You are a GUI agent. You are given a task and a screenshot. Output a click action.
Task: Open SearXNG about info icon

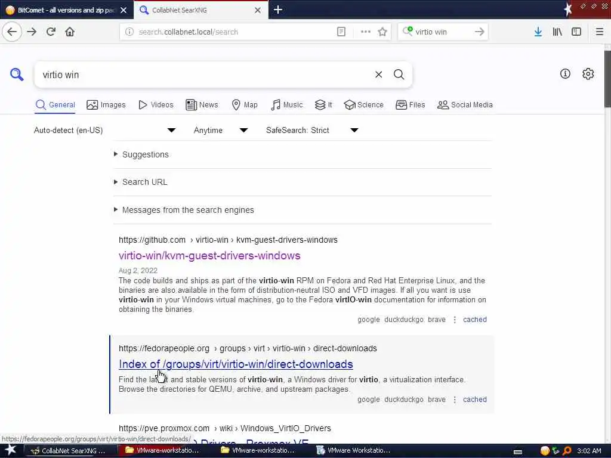pos(565,73)
